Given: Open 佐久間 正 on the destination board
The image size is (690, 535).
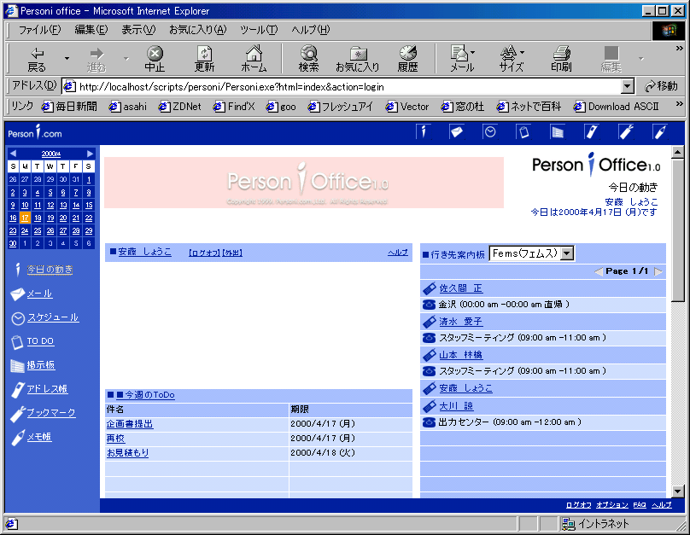Looking at the screenshot, I should pyautogui.click(x=461, y=288).
